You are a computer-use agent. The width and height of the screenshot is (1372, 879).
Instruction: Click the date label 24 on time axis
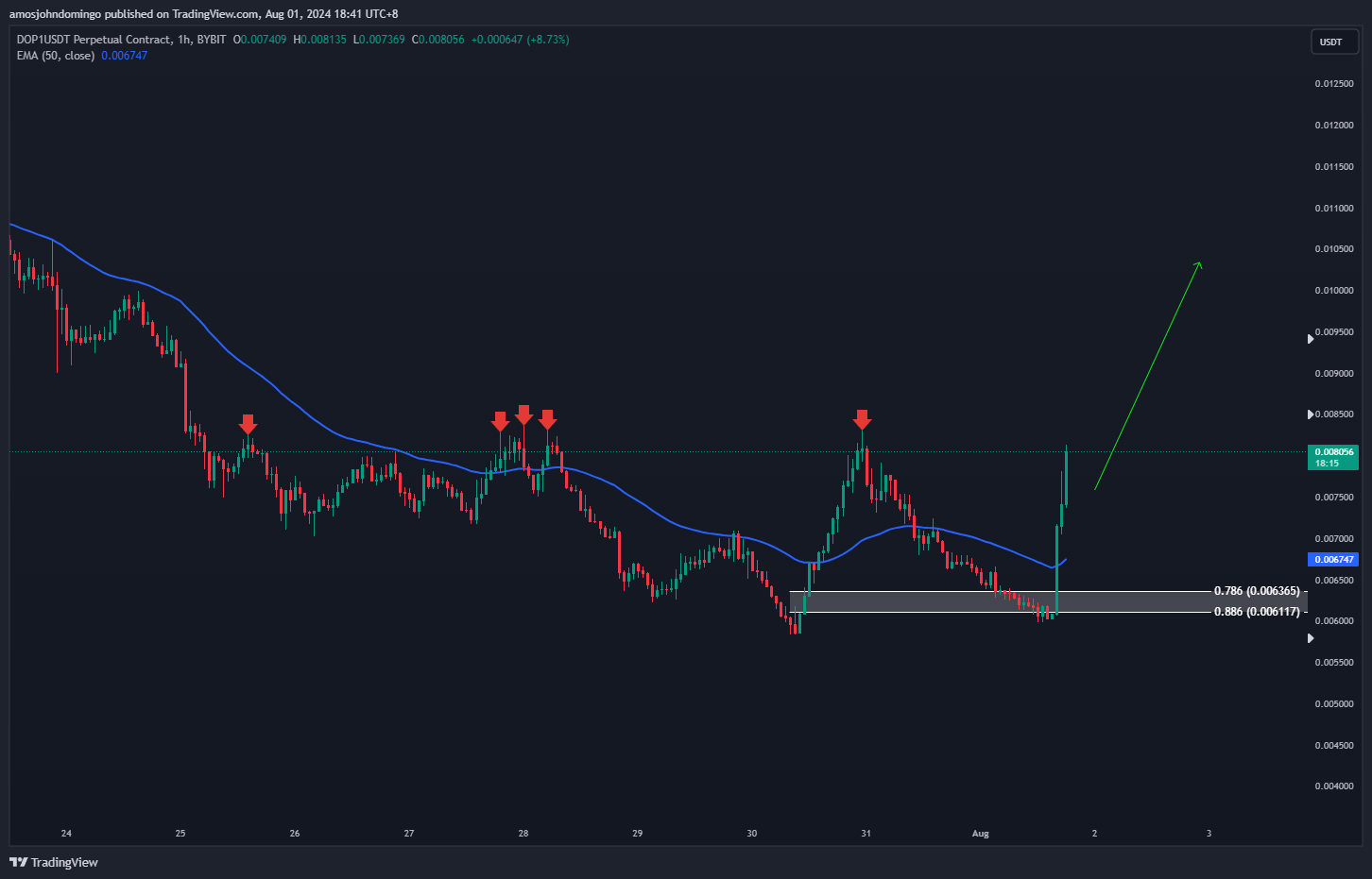pyautogui.click(x=66, y=834)
